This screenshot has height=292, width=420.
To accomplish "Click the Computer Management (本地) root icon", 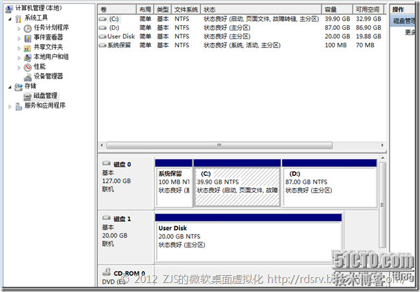I will pos(9,9).
